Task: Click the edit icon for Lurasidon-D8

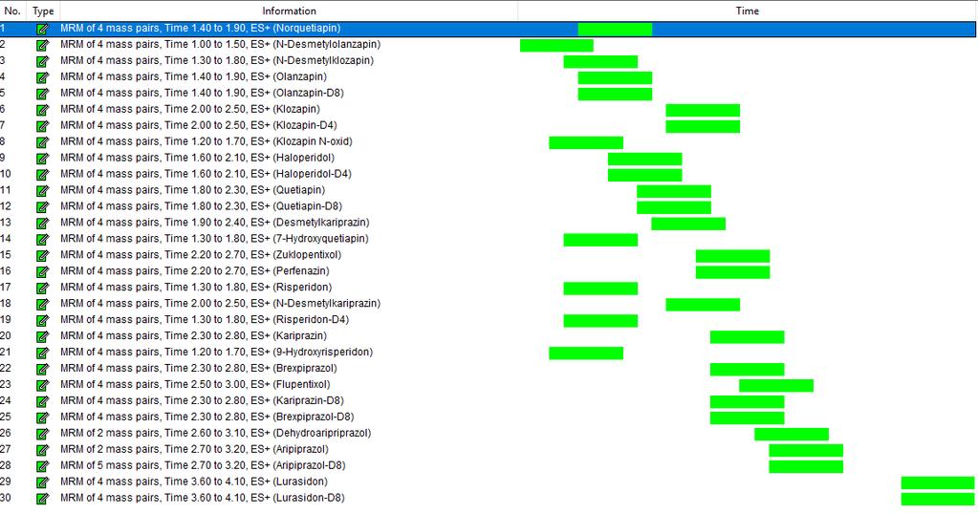Action: [x=42, y=499]
